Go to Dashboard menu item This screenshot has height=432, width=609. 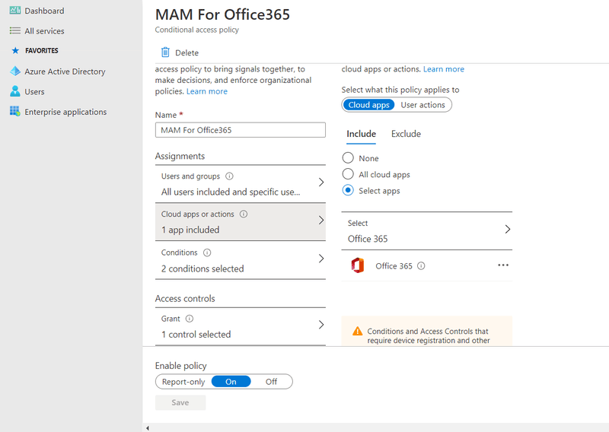(x=44, y=11)
